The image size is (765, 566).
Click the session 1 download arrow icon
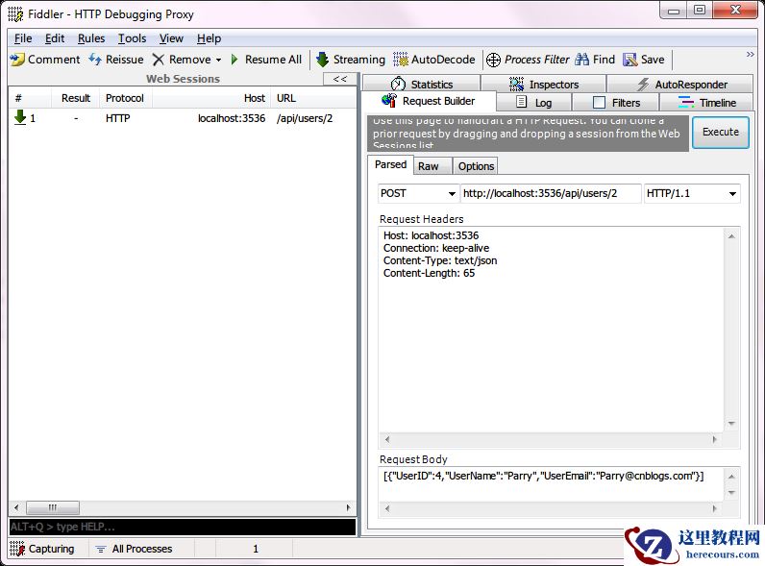pos(20,117)
